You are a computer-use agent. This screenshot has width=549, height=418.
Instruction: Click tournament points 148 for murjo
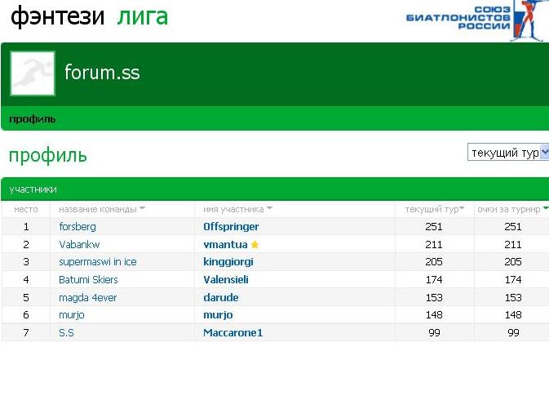[512, 315]
